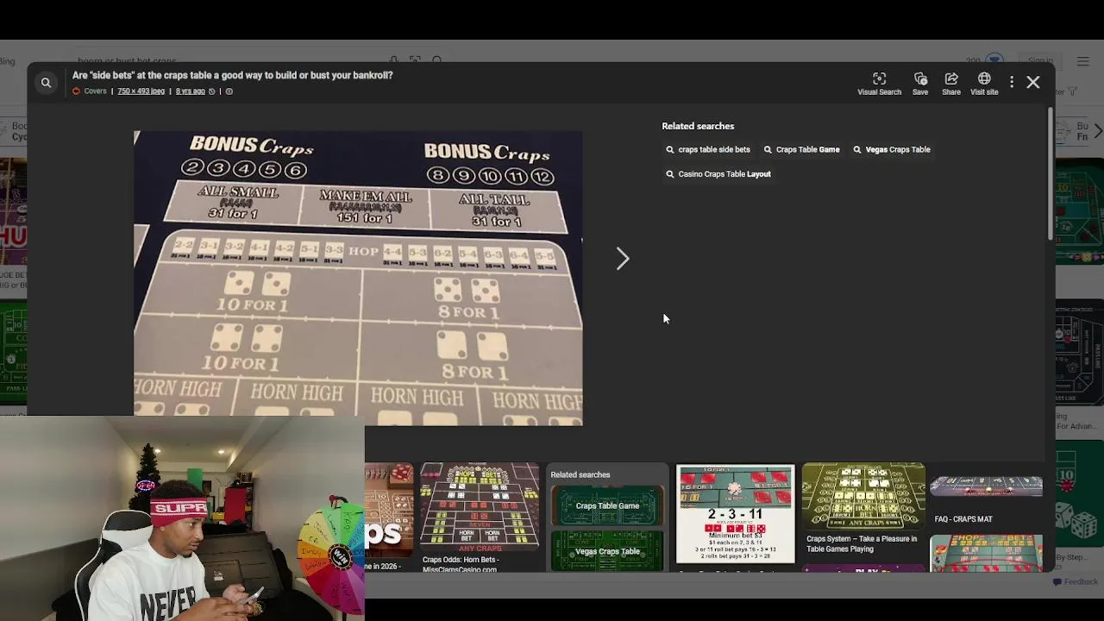Click the image info circle icon
Image resolution: width=1104 pixels, height=621 pixels.
(x=229, y=91)
